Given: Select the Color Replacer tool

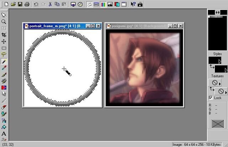Looking at the screenshot, I should point(4,88).
